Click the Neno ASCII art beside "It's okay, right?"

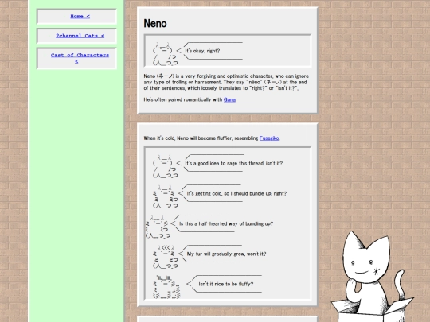166,54
